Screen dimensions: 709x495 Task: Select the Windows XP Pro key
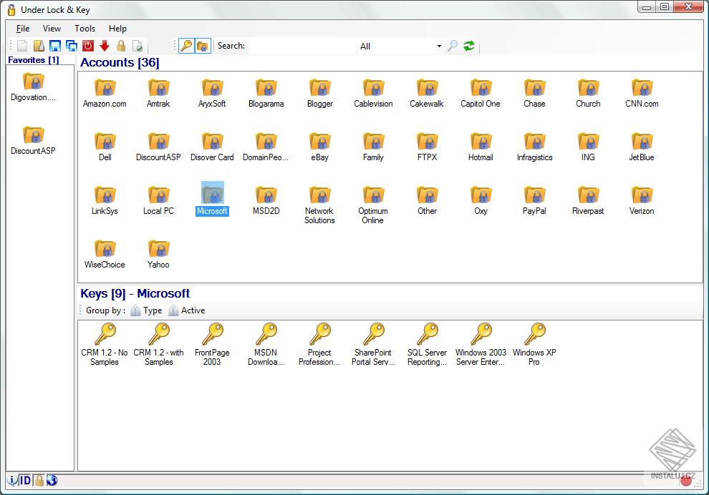pyautogui.click(x=534, y=345)
